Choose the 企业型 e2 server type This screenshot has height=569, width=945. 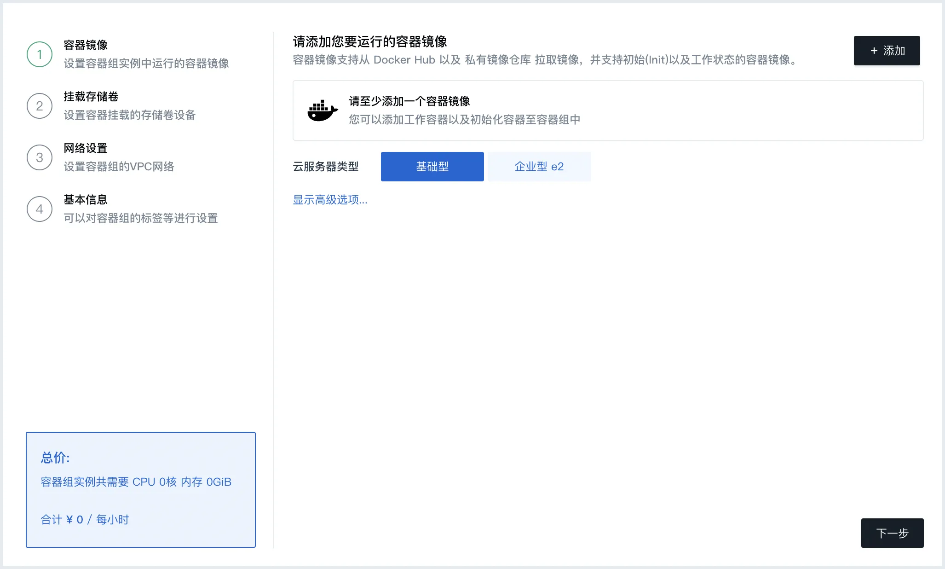(539, 167)
